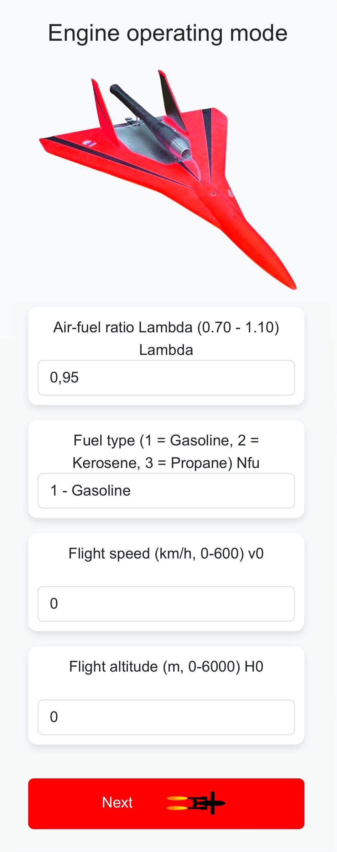Click the "Engine operating mode" heading

click(168, 33)
